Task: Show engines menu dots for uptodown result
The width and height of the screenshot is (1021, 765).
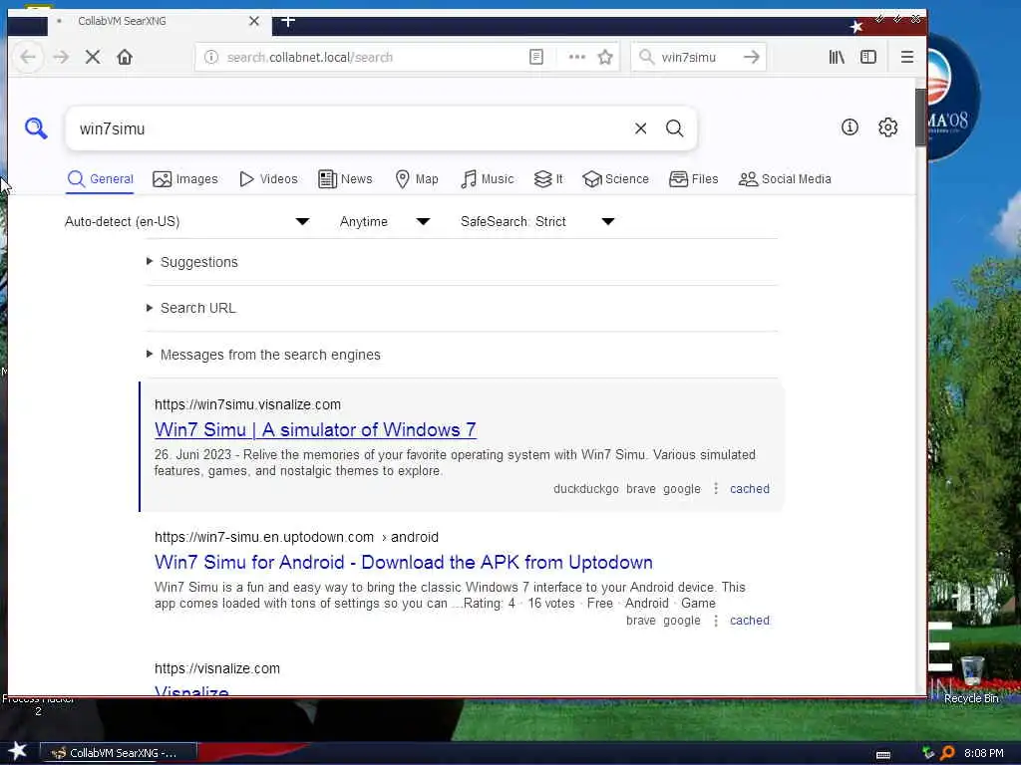Action: point(716,621)
